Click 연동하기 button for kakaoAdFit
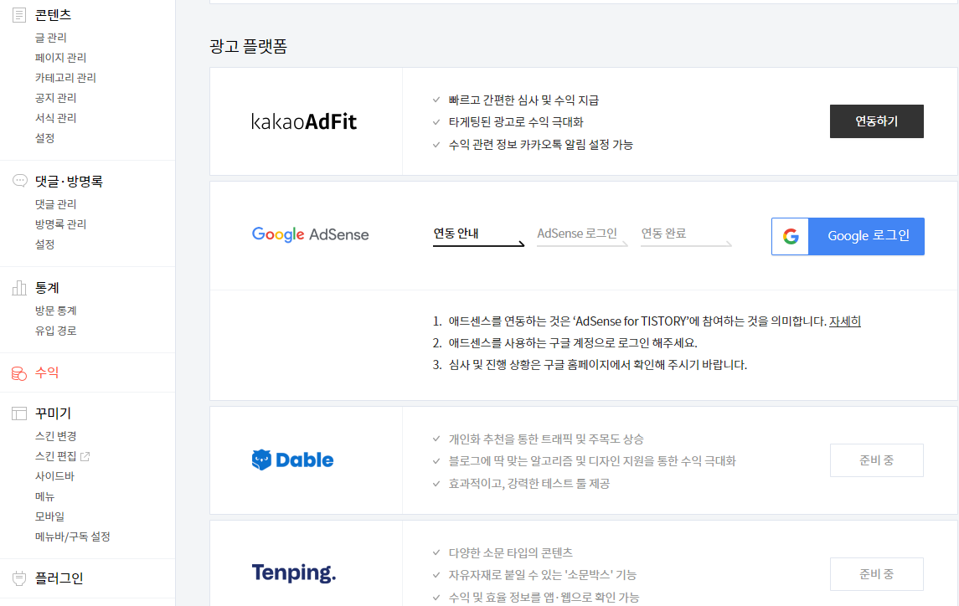Viewport: 959px width, 606px height. (x=876, y=121)
